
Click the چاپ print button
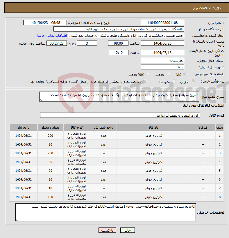click(x=127, y=230)
